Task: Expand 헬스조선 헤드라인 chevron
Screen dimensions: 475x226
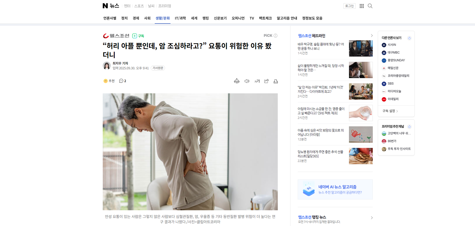Action: point(371,36)
